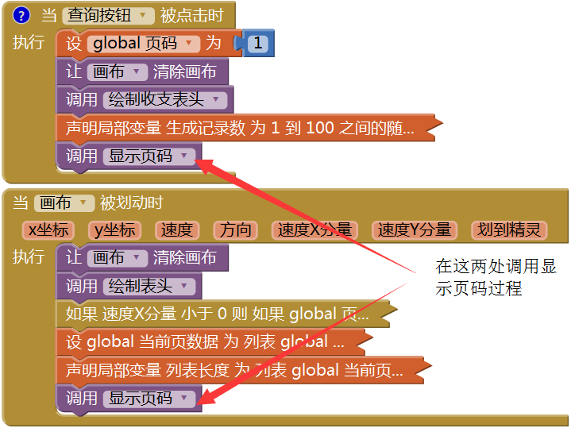Click the 在这两处调用显示页码过程 annotation text

pyautogui.click(x=496, y=278)
